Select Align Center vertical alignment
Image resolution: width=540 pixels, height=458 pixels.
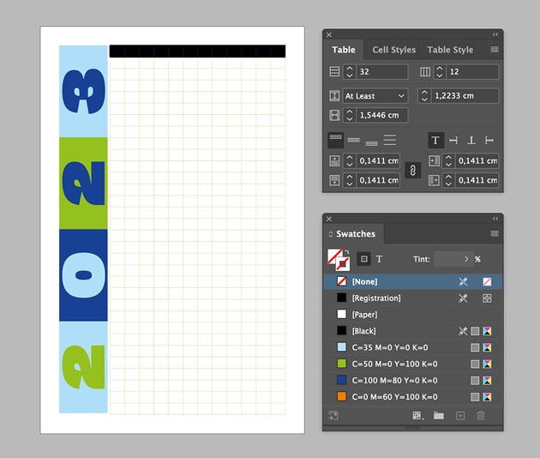coord(354,140)
